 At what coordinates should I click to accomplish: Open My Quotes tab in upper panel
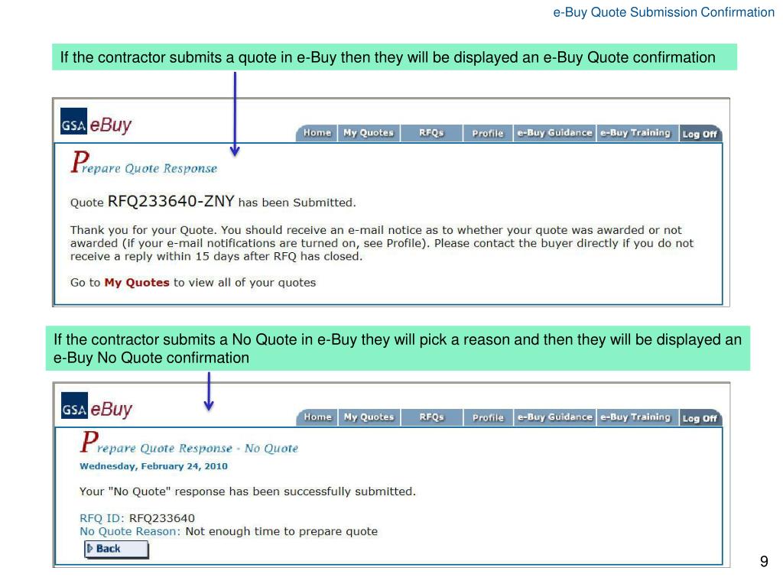(369, 133)
